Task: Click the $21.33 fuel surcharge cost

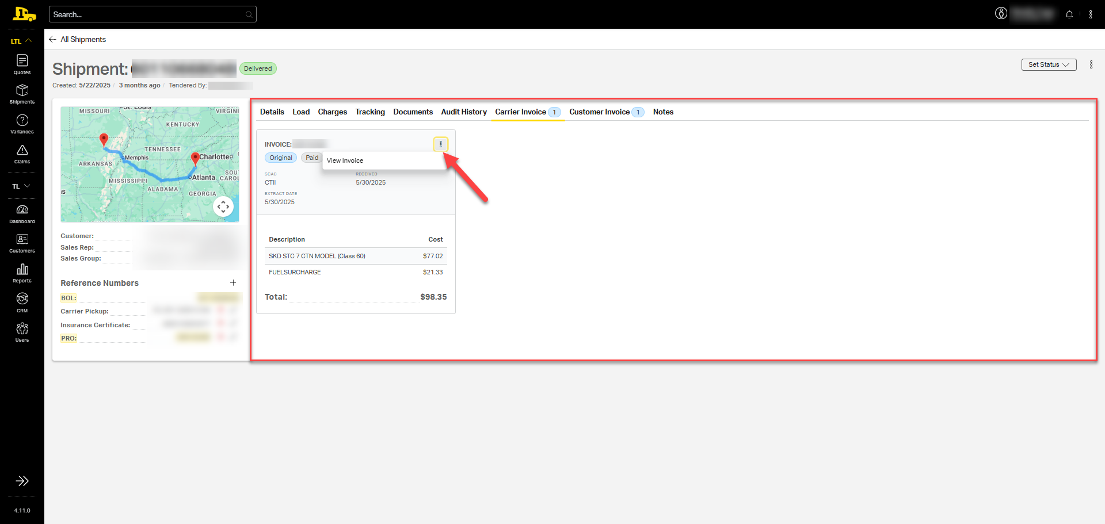Action: (433, 272)
